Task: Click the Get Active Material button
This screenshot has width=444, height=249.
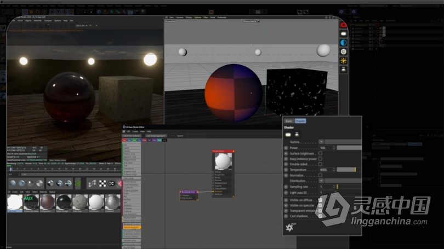Action: 132,136
